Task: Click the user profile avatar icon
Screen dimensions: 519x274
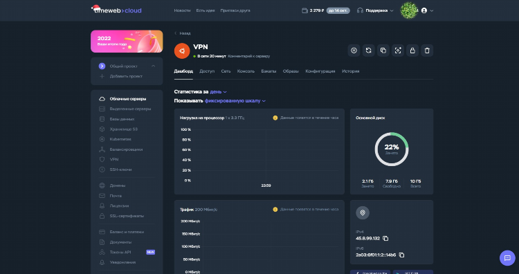Action: [x=424, y=10]
